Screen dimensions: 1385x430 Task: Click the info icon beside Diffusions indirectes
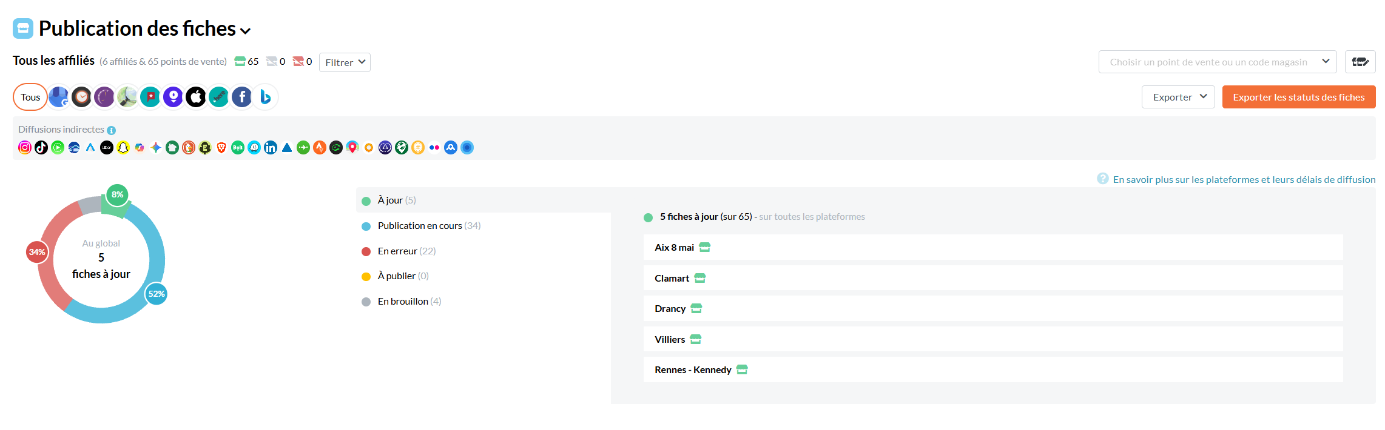[x=111, y=130]
